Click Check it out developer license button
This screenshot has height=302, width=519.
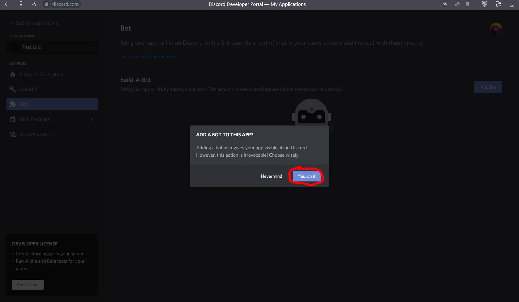tap(28, 285)
